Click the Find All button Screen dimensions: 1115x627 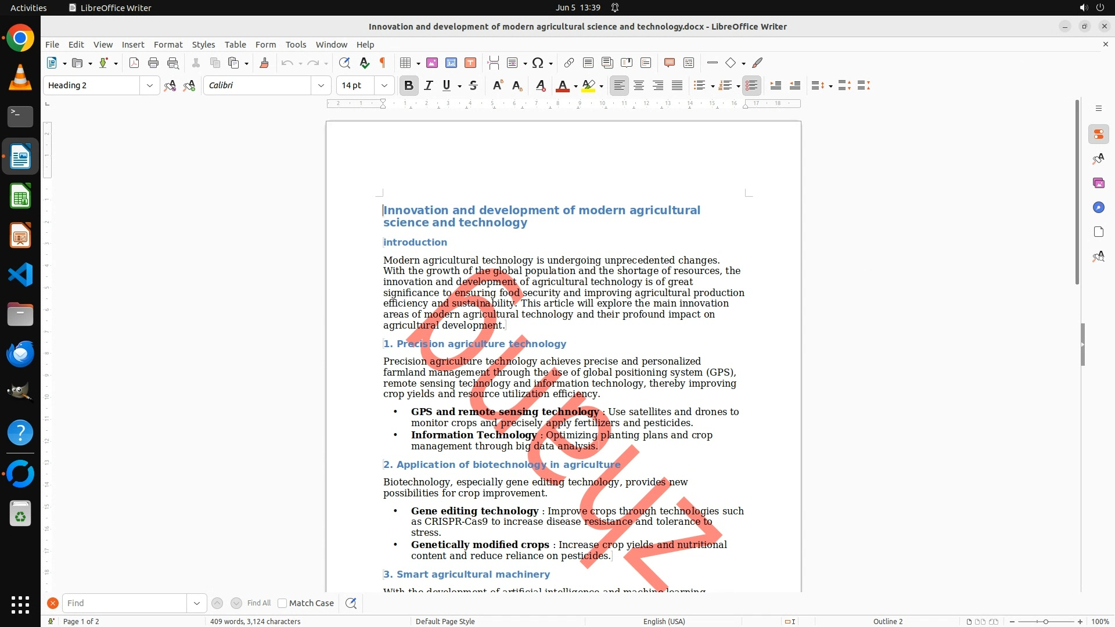(258, 603)
